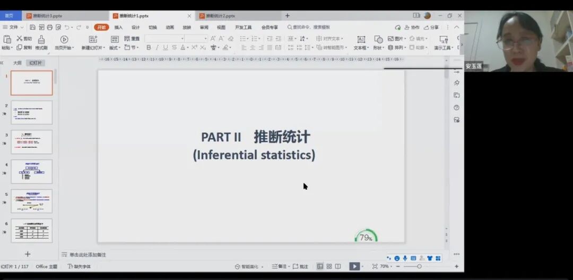This screenshot has width=573, height=280.
Task: Click the cloud sync icon
Action: (398, 28)
